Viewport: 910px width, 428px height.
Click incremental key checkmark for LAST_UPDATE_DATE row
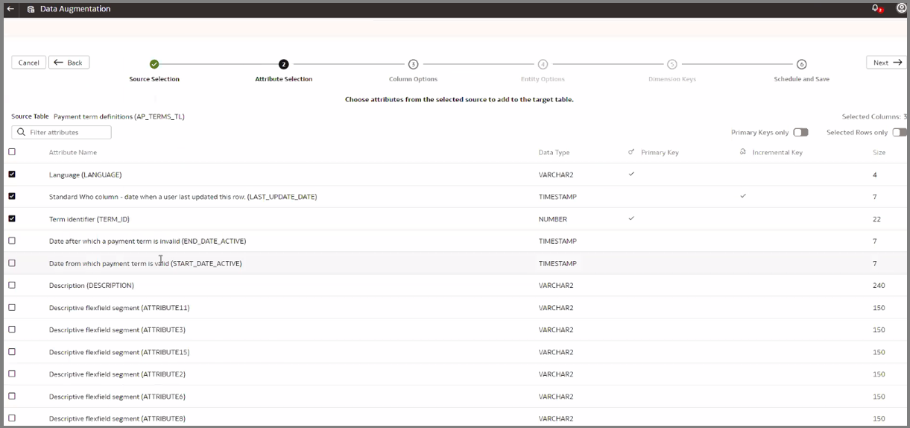click(x=742, y=196)
